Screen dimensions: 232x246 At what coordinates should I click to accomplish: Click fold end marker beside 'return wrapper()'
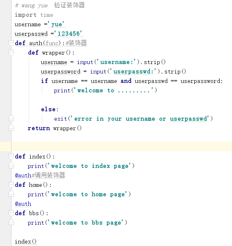tap(11, 128)
